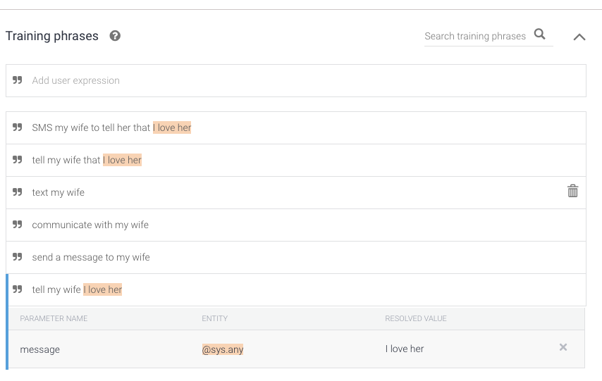Click the Training phrases help icon

(115, 36)
